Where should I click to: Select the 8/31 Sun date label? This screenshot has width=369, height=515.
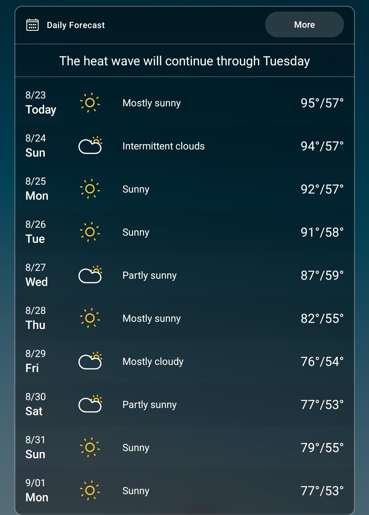[x=36, y=447]
